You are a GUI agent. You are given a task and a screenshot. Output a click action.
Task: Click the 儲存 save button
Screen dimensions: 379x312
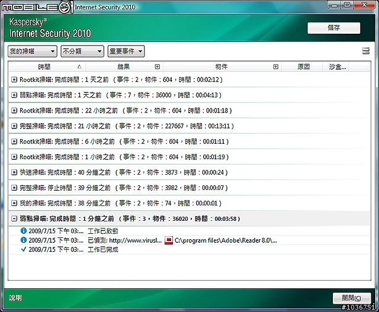click(x=334, y=28)
